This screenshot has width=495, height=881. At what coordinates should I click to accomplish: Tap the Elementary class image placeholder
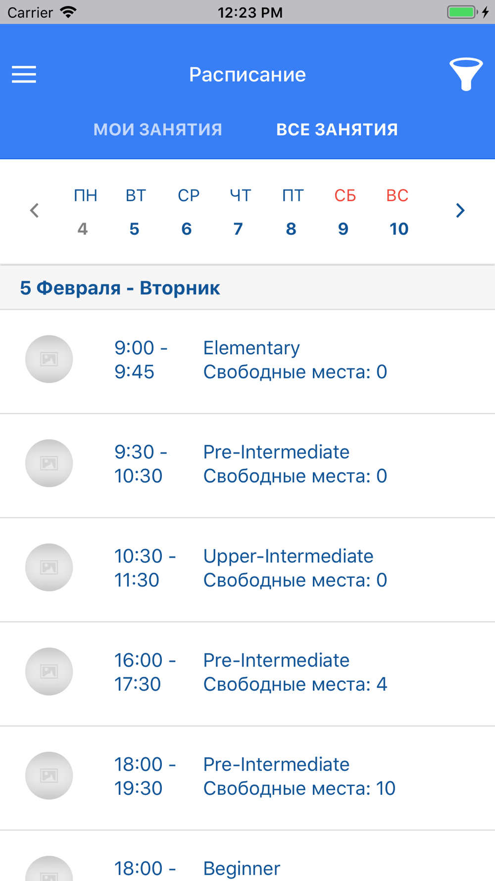[49, 359]
